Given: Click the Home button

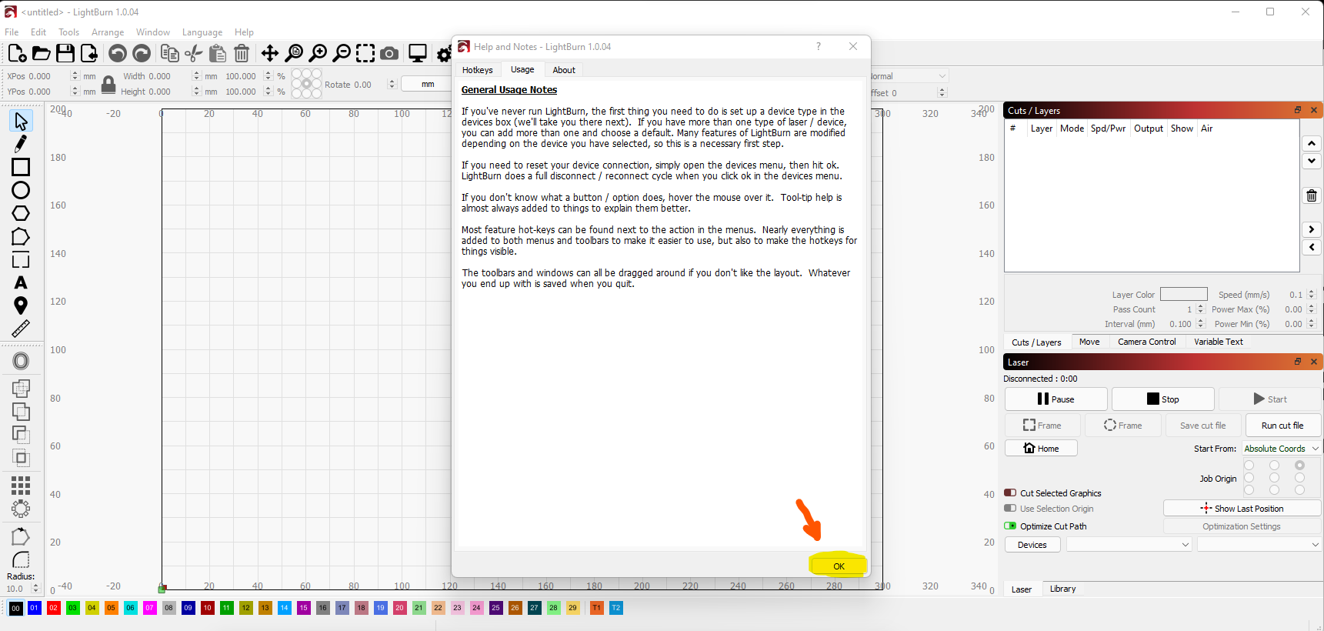Looking at the screenshot, I should coord(1041,449).
